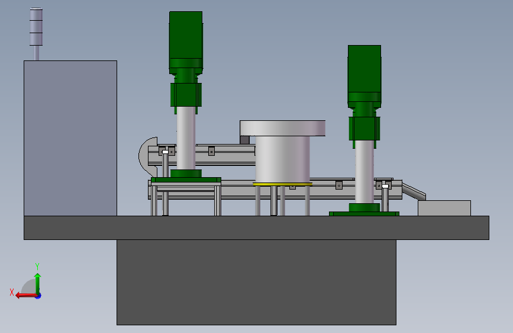The height and width of the screenshot is (333, 513).
Task: Click the 'X' label of the triad
Action: (x=12, y=292)
